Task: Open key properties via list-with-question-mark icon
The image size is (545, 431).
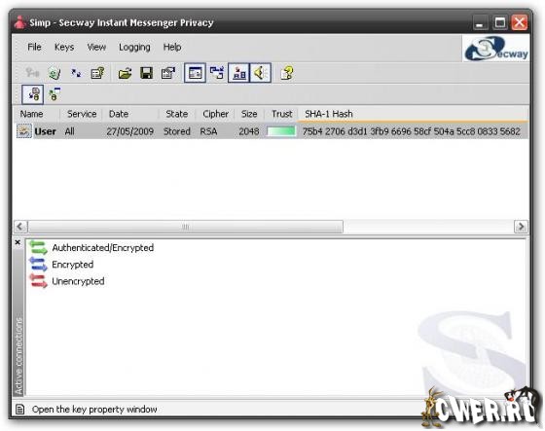Action: coord(97,73)
